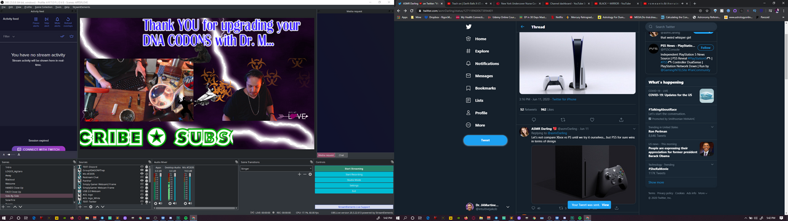
Task: Mute the Desktop Audio channel
Action: click(x=175, y=204)
